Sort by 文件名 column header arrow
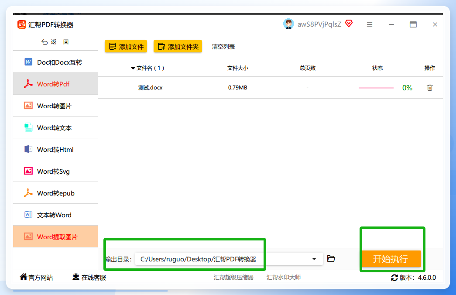Viewport: 456px width, 295px height. pos(133,69)
